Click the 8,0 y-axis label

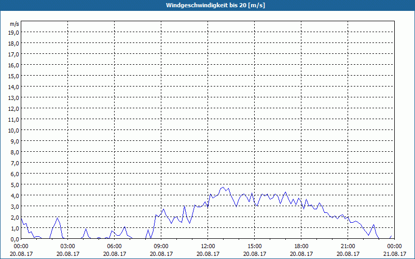pos(16,152)
